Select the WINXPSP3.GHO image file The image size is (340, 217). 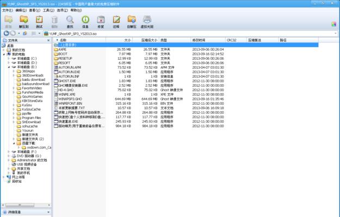tap(186, 99)
